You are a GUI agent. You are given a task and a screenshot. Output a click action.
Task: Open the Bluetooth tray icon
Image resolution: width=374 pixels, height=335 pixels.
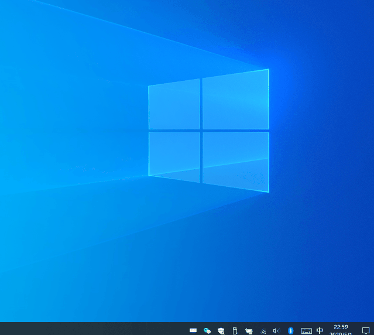(x=290, y=331)
